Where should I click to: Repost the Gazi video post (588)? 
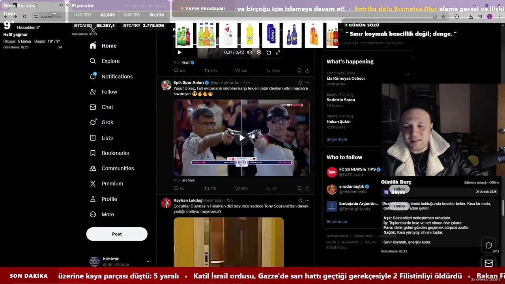point(210,71)
